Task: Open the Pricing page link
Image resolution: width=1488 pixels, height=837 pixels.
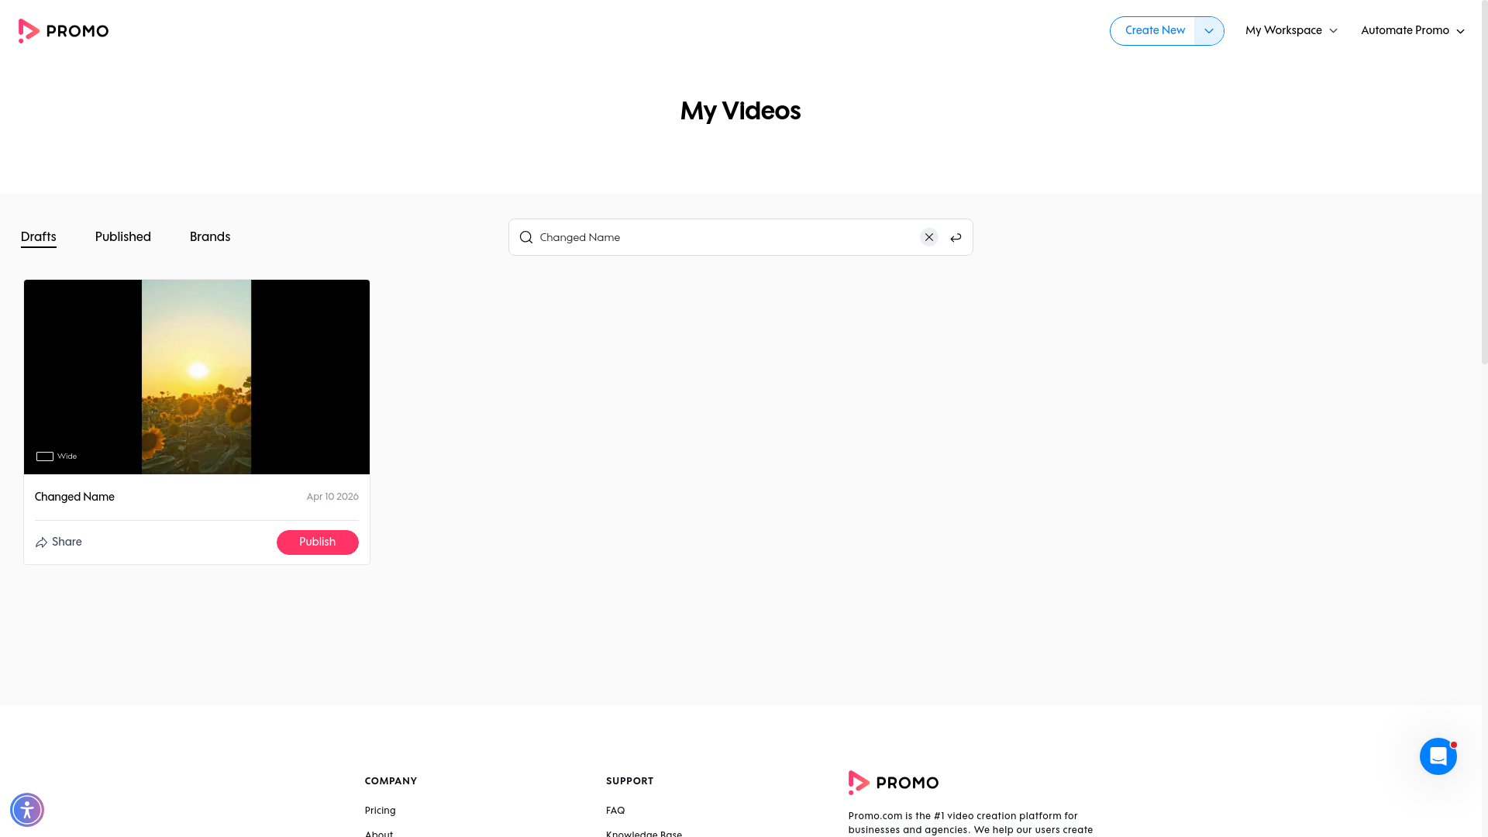Action: (380, 810)
